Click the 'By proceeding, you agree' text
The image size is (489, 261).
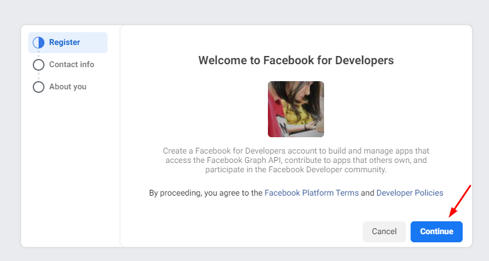205,193
